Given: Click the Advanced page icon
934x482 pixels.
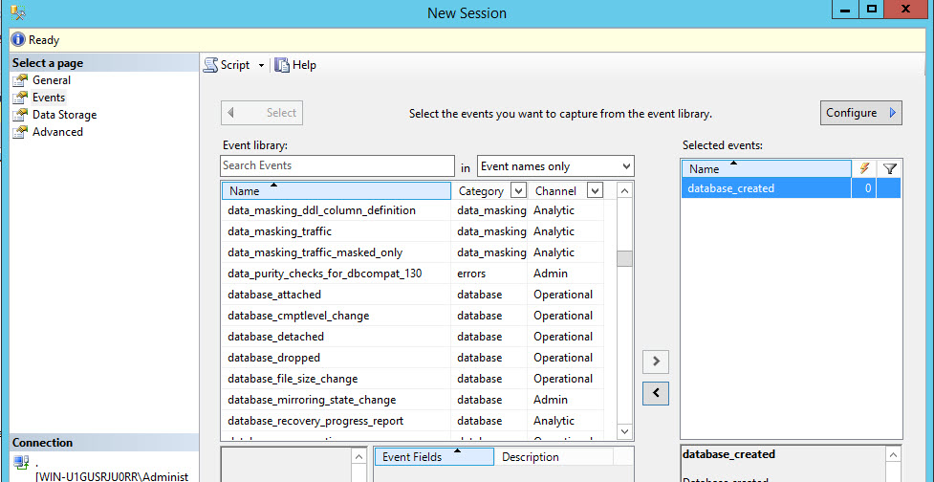Looking at the screenshot, I should pos(20,132).
